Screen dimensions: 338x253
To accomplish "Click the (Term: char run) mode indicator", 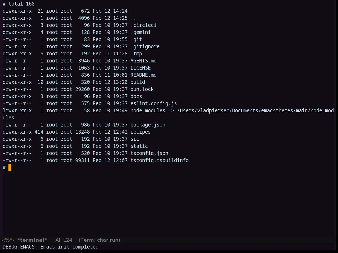I will tap(99, 240).
